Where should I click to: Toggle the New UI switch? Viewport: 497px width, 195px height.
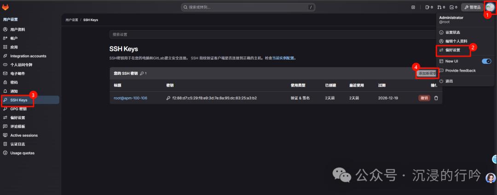(x=486, y=61)
